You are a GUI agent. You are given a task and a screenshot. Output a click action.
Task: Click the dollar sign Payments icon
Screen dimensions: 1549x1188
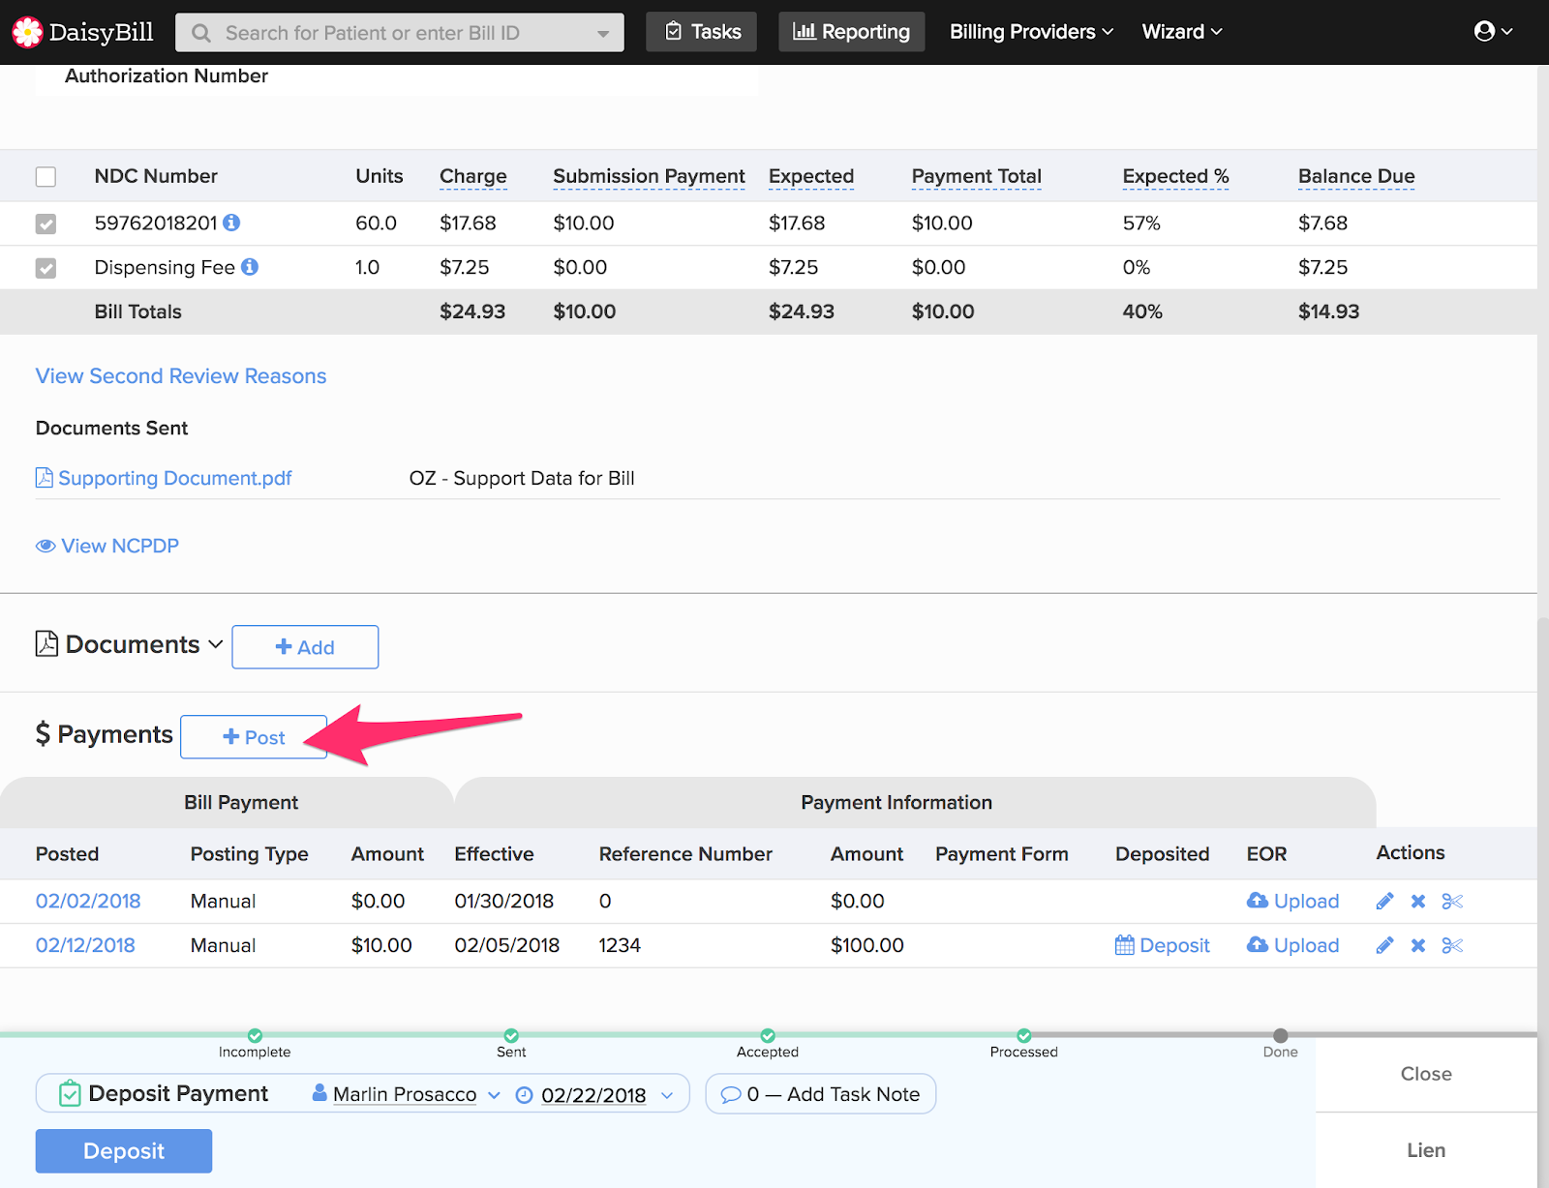click(43, 734)
